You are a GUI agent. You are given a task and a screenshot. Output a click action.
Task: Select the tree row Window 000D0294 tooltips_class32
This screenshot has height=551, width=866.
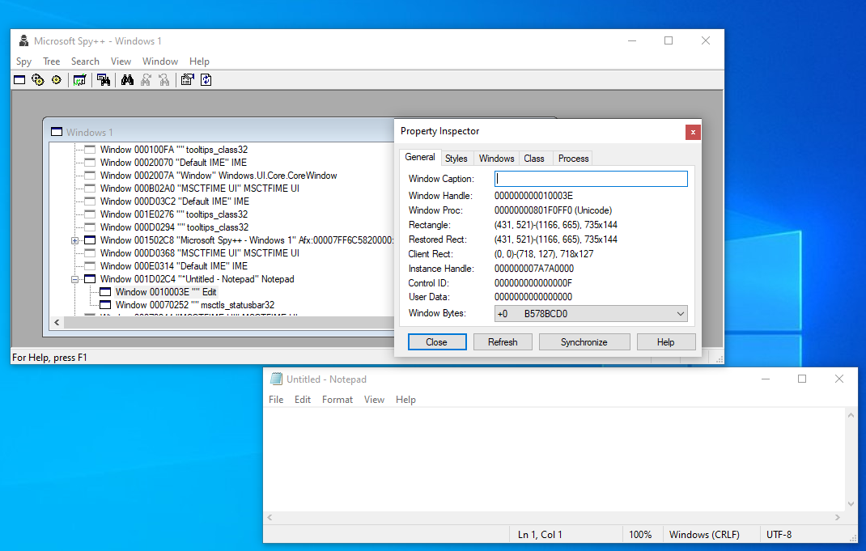coord(175,227)
